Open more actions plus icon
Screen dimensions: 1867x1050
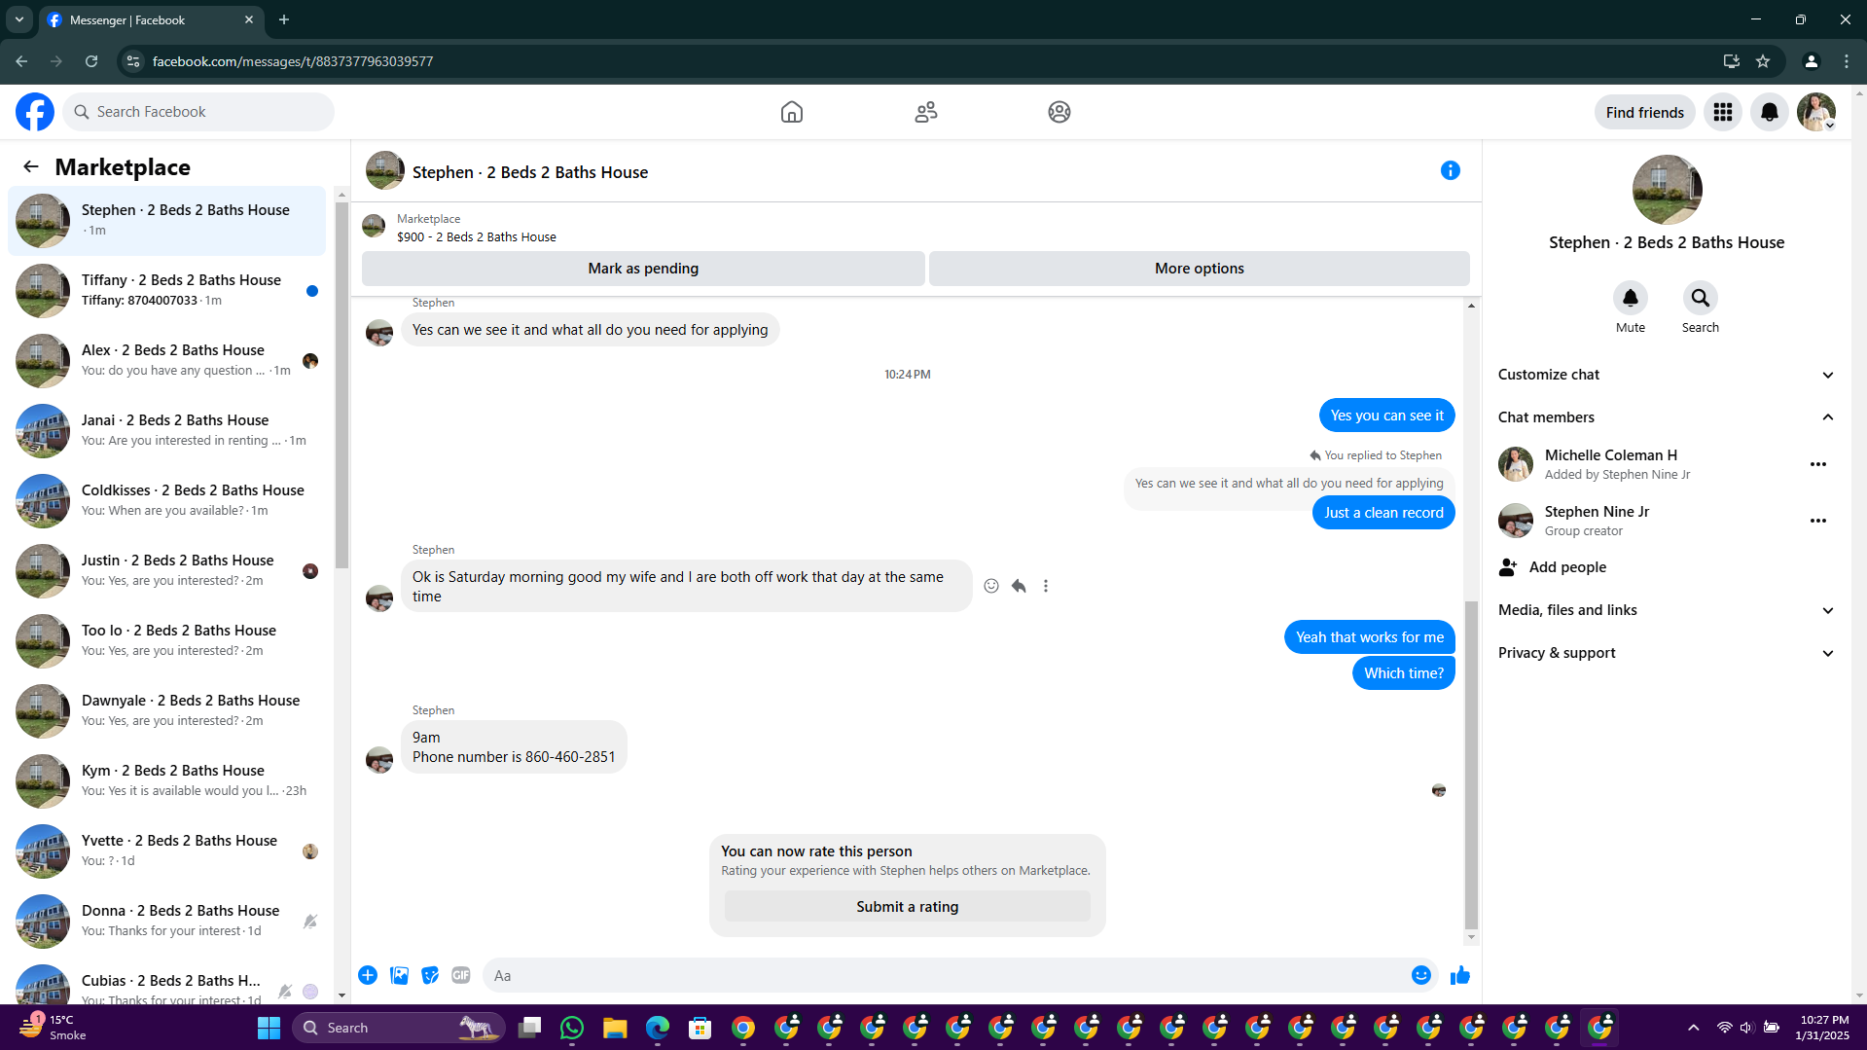click(x=368, y=975)
